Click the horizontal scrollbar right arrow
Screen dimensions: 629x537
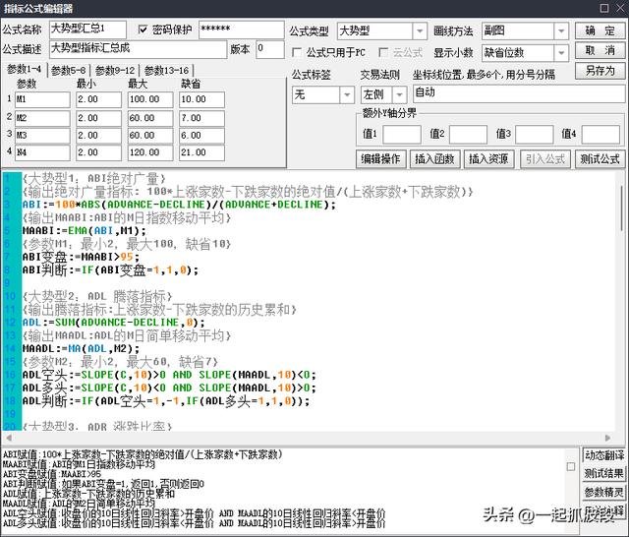point(607,438)
